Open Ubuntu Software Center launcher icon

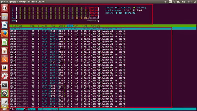[5, 59]
